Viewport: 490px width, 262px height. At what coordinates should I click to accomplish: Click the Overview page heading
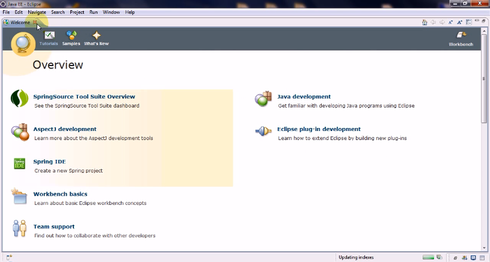[x=58, y=65]
